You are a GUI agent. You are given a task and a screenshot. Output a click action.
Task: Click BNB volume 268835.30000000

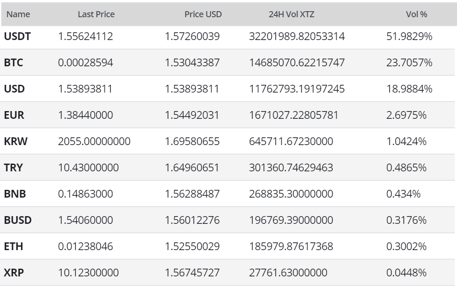tap(291, 194)
